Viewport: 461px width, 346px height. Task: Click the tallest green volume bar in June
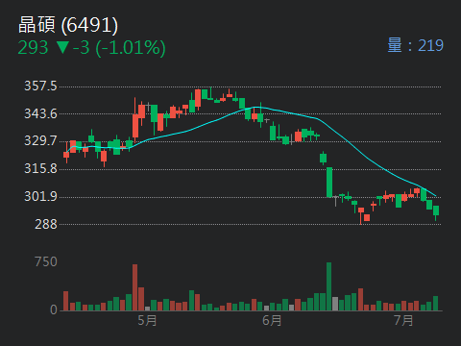328,286
